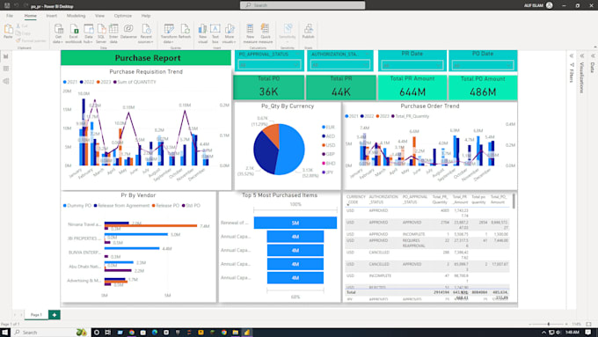
Task: Click the Dummy PO legend item
Action: coord(77,205)
